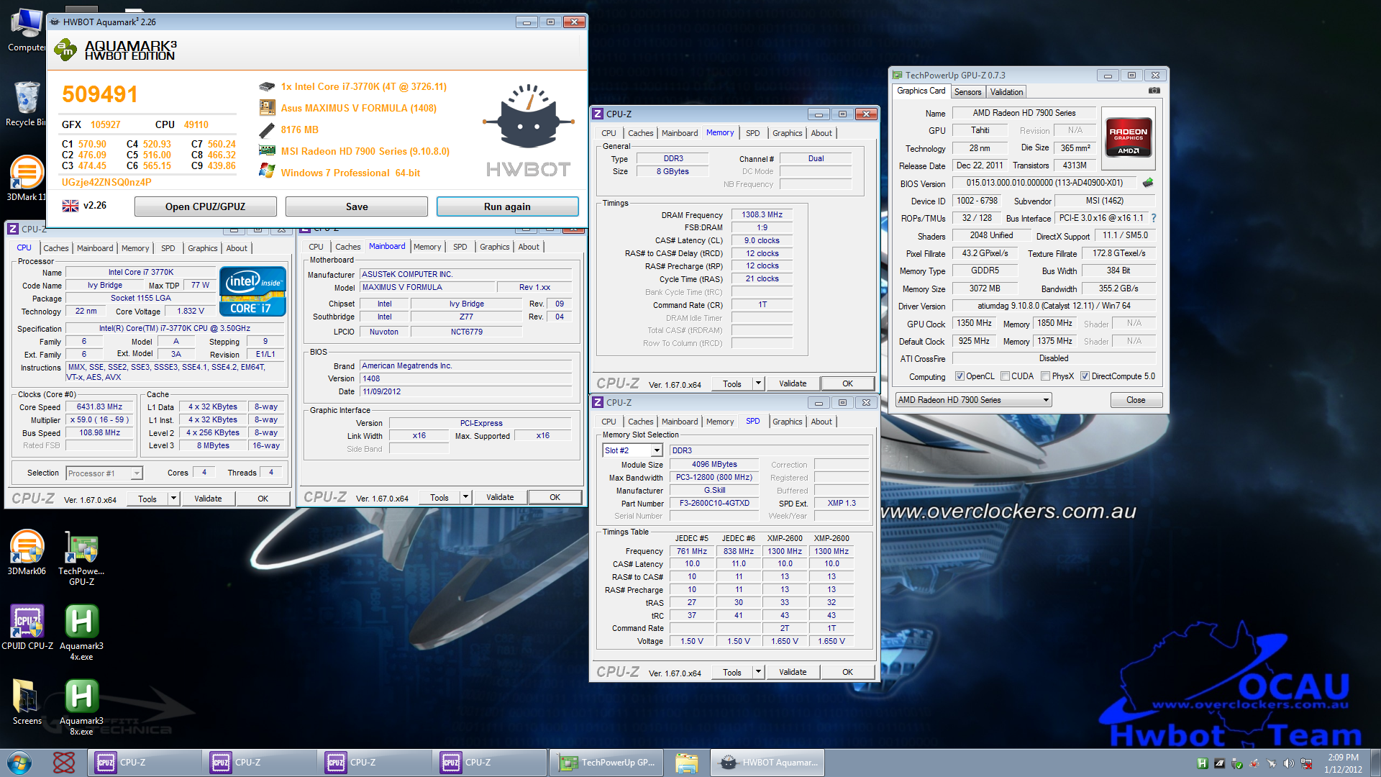
Task: Click the network disconnected tray icon
Action: tap(1306, 763)
